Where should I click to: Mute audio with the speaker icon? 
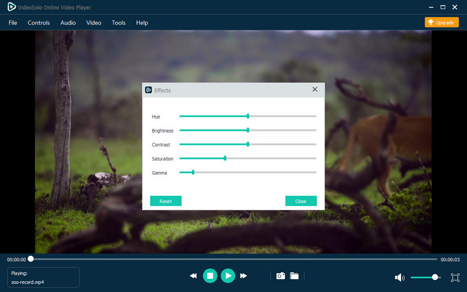399,277
